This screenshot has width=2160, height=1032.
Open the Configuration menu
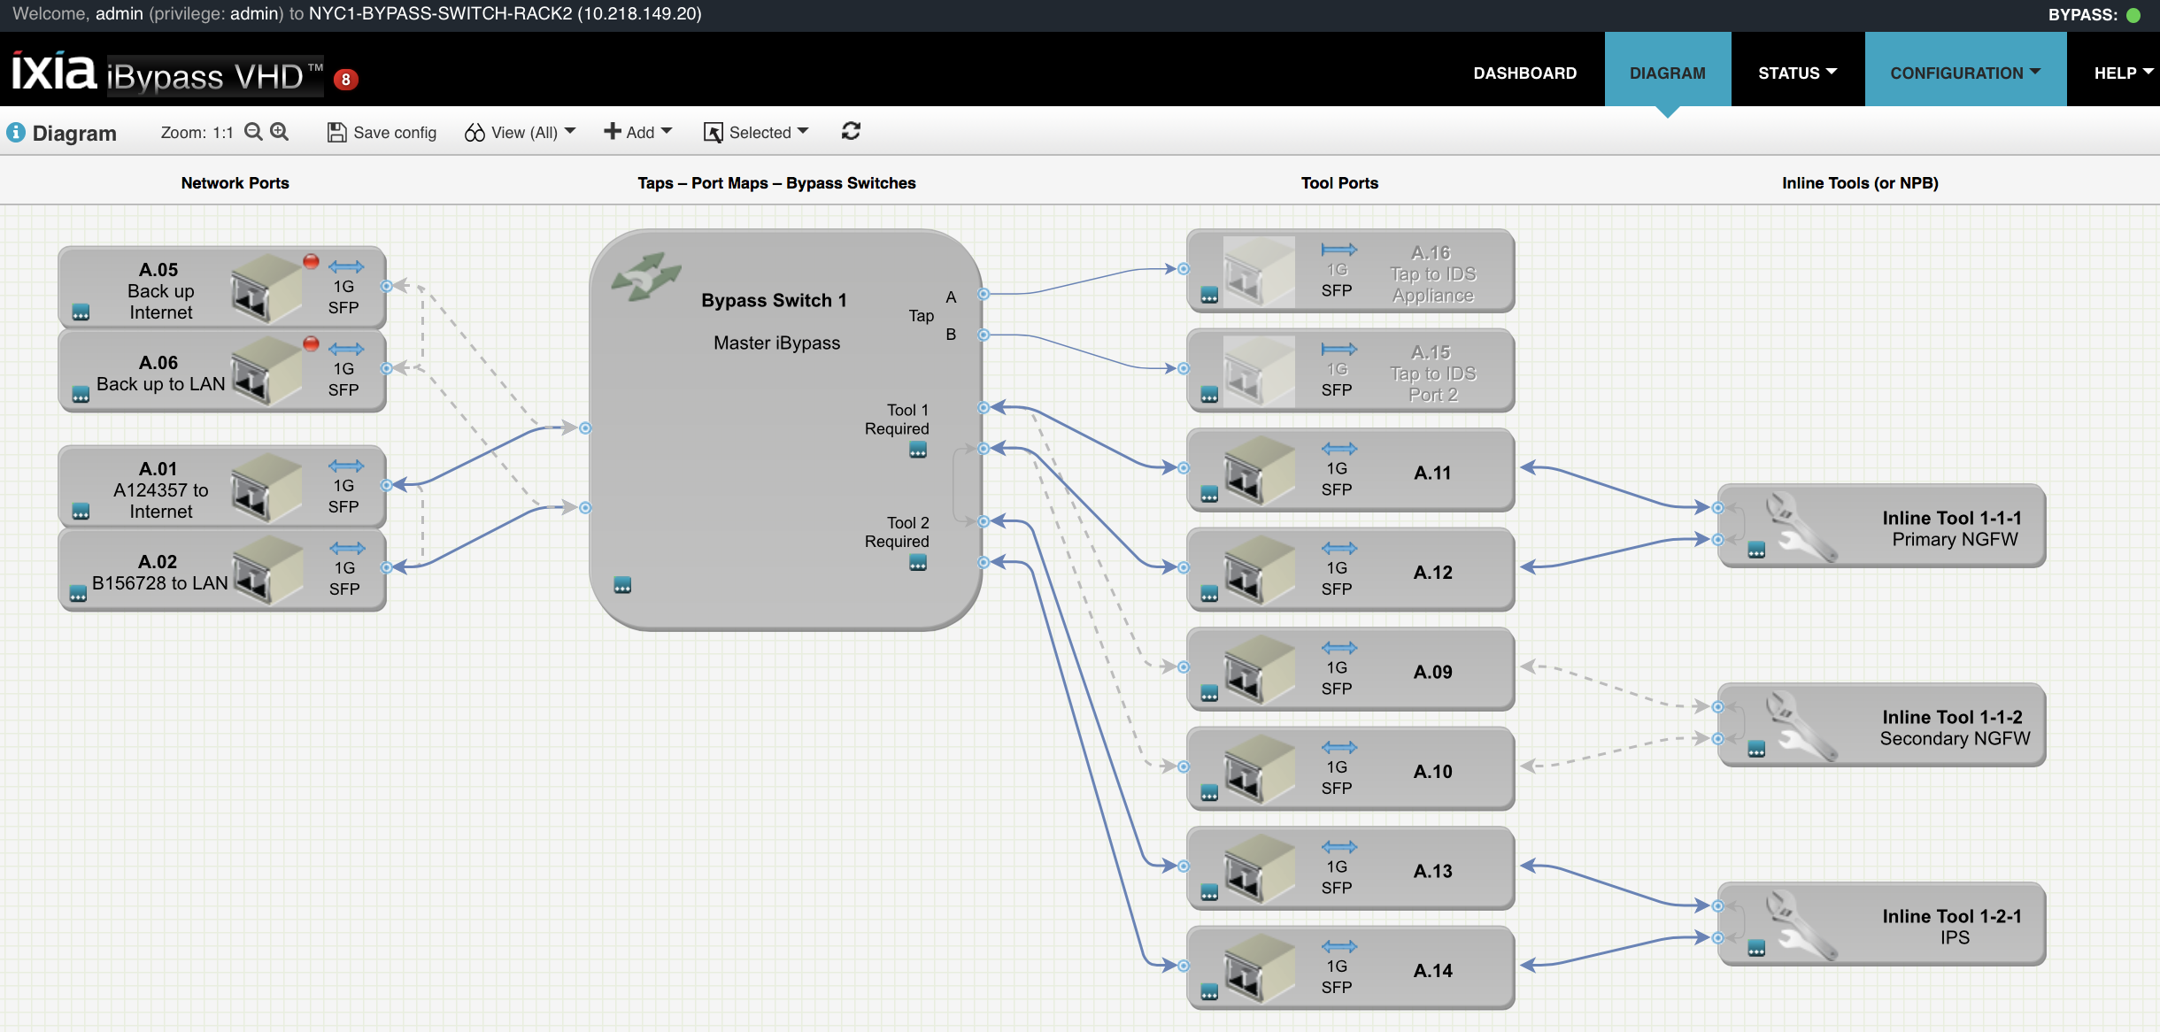1964,73
